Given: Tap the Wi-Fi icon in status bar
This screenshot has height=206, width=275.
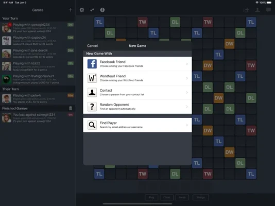Looking at the screenshot, I should 257,3.
